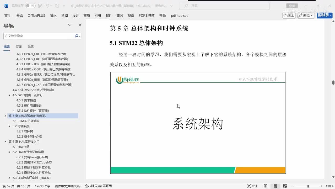Click the 辅助功能: 不可用 accessibility status
This screenshot has width=335, height=189.
[99, 186]
